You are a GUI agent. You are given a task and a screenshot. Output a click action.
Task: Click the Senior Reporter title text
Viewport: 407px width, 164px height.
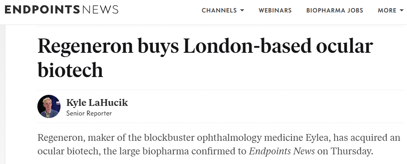coord(89,113)
